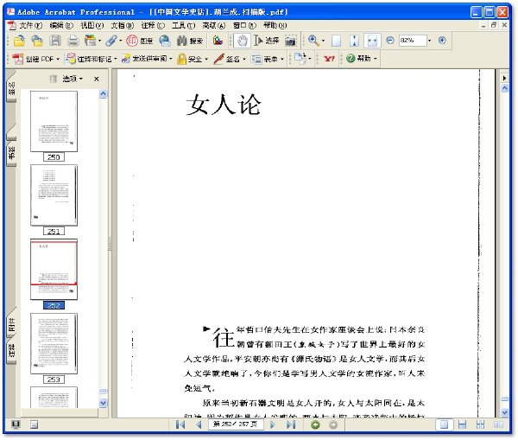Click the Email envelope globe icon

(x=165, y=41)
